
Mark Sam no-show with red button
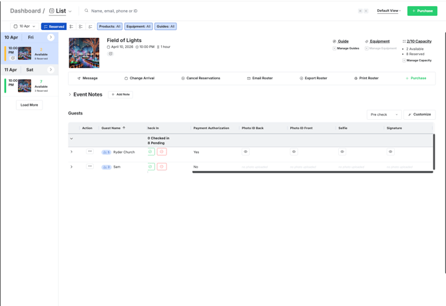162,166
